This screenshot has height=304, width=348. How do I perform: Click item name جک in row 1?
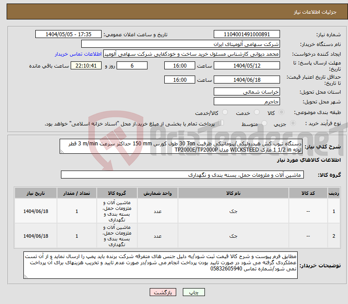(233, 211)
